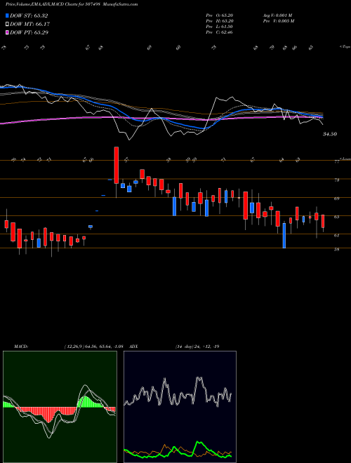
Task: Click the 'Pre L: 61.50' value
Action: tap(219, 27)
